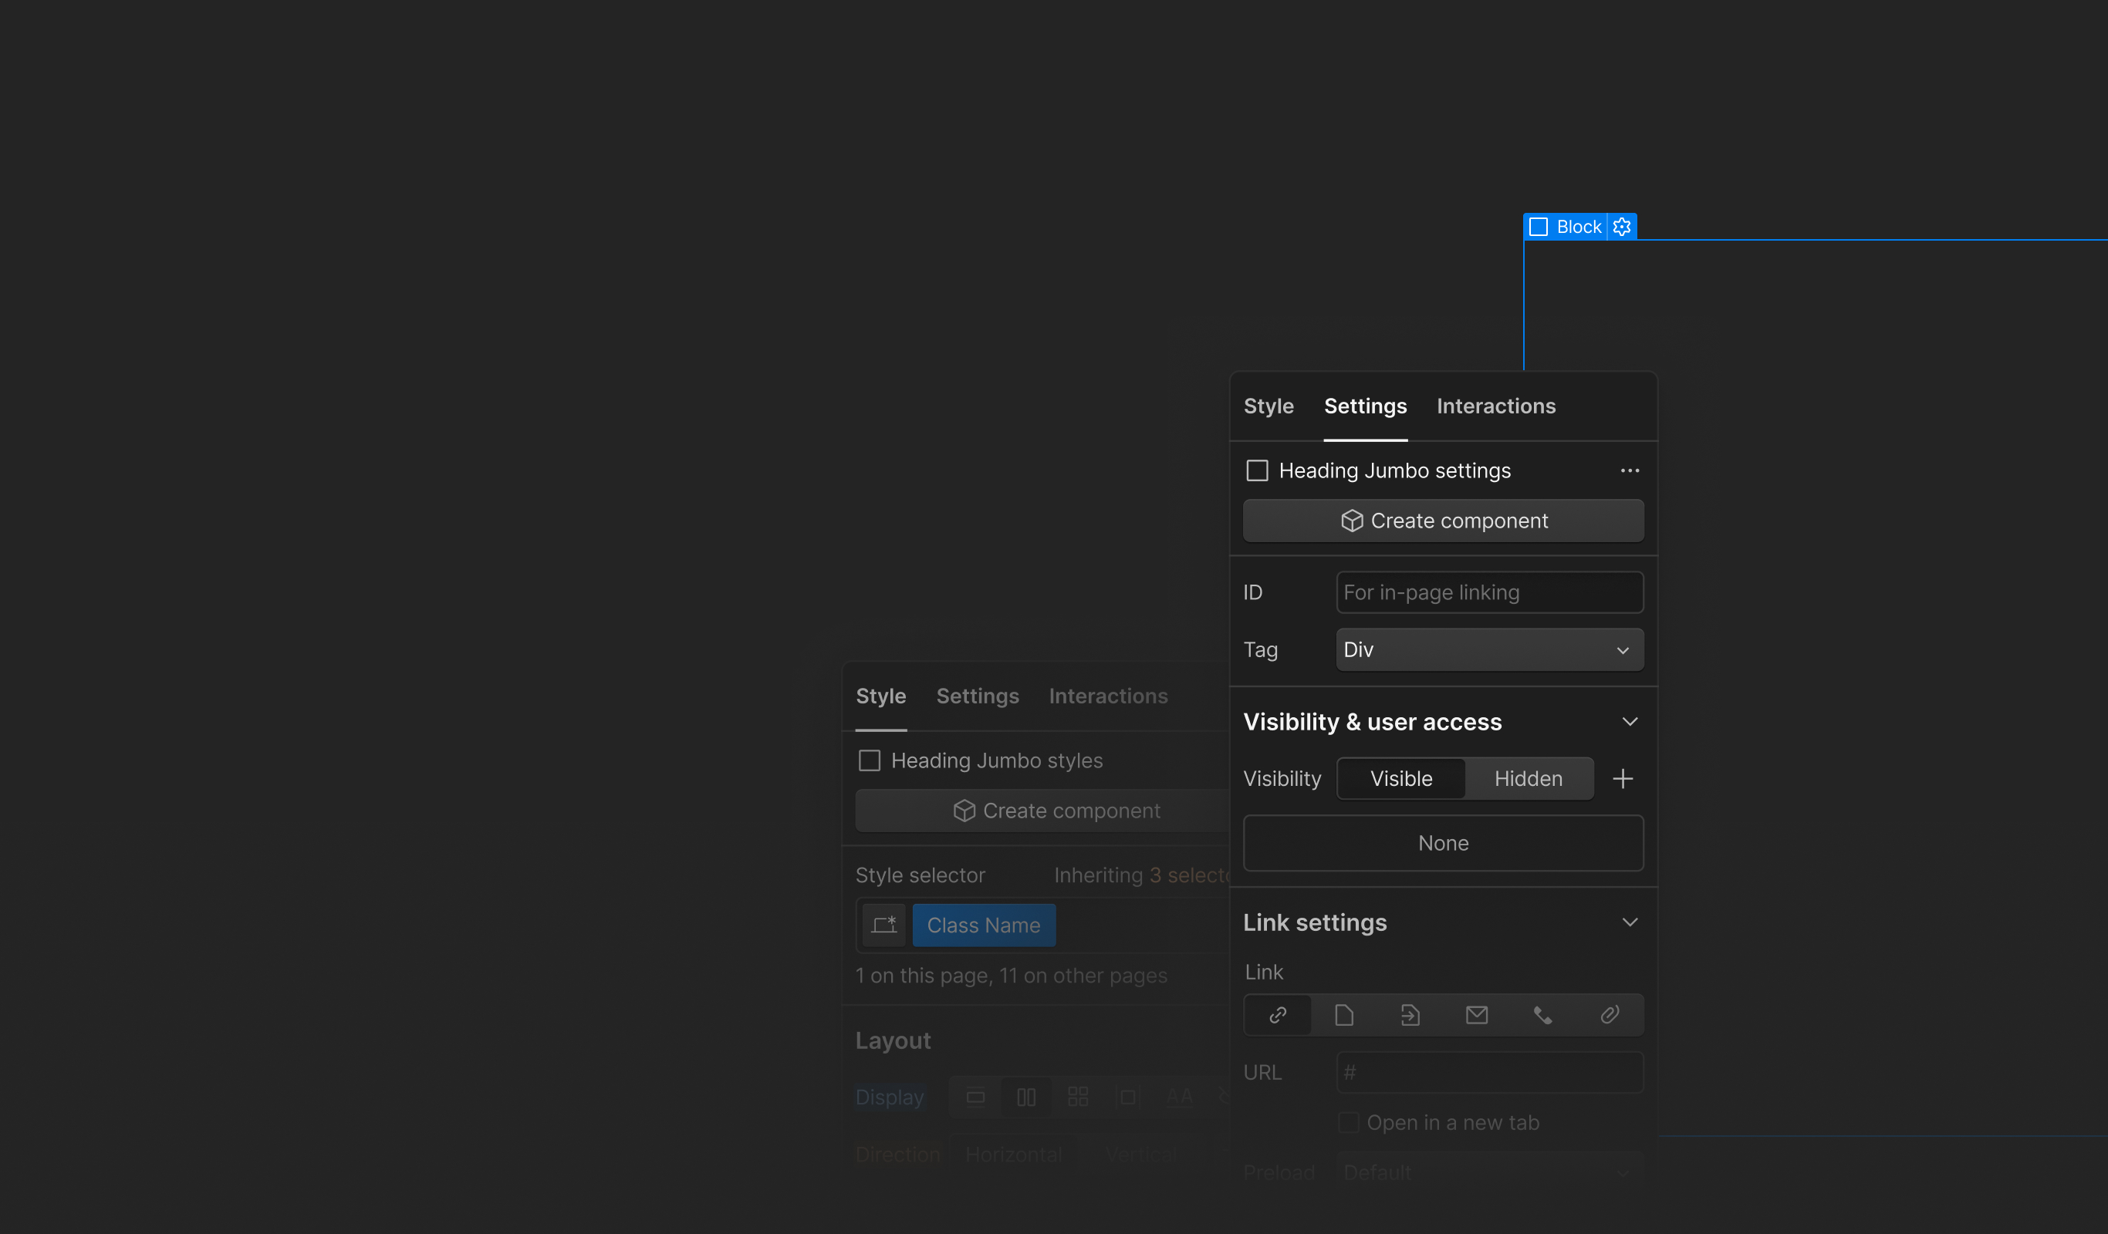
Task: Click the Block label square icon
Action: pos(1538,227)
